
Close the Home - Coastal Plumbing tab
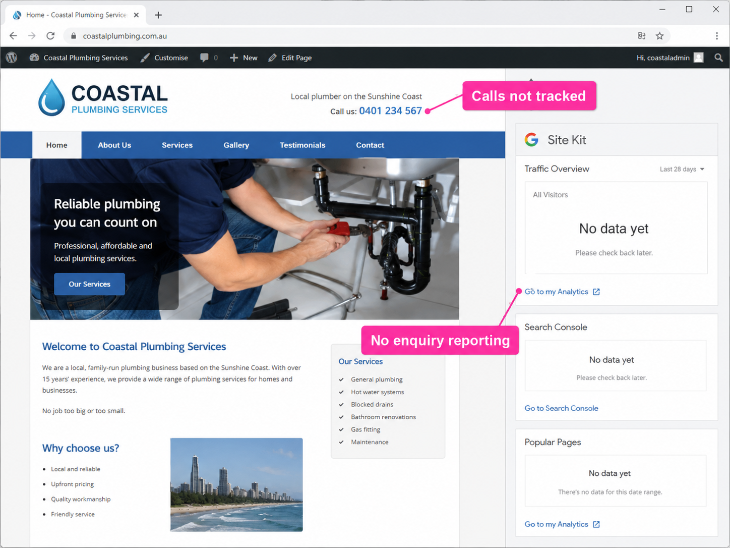[x=136, y=15]
